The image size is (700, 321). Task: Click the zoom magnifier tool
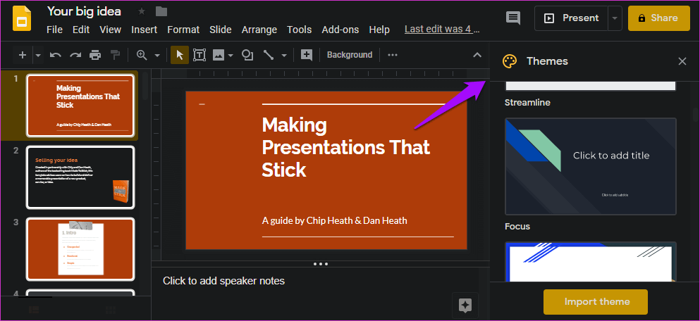[142, 55]
